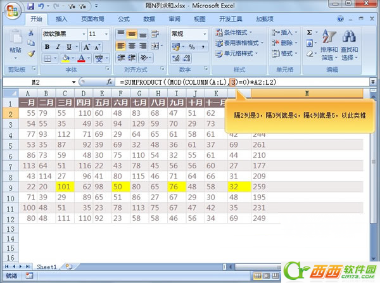This screenshot has width=380, height=283.
Task: Open the Sort and Filter (排序和筛选) menu
Action: click(x=329, y=46)
